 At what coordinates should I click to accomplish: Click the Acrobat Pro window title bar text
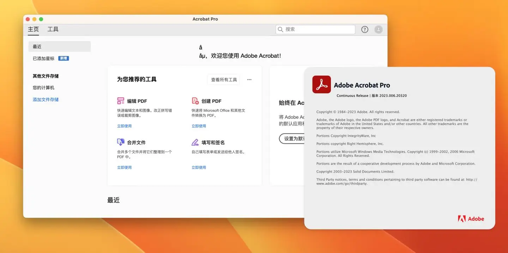tap(205, 19)
